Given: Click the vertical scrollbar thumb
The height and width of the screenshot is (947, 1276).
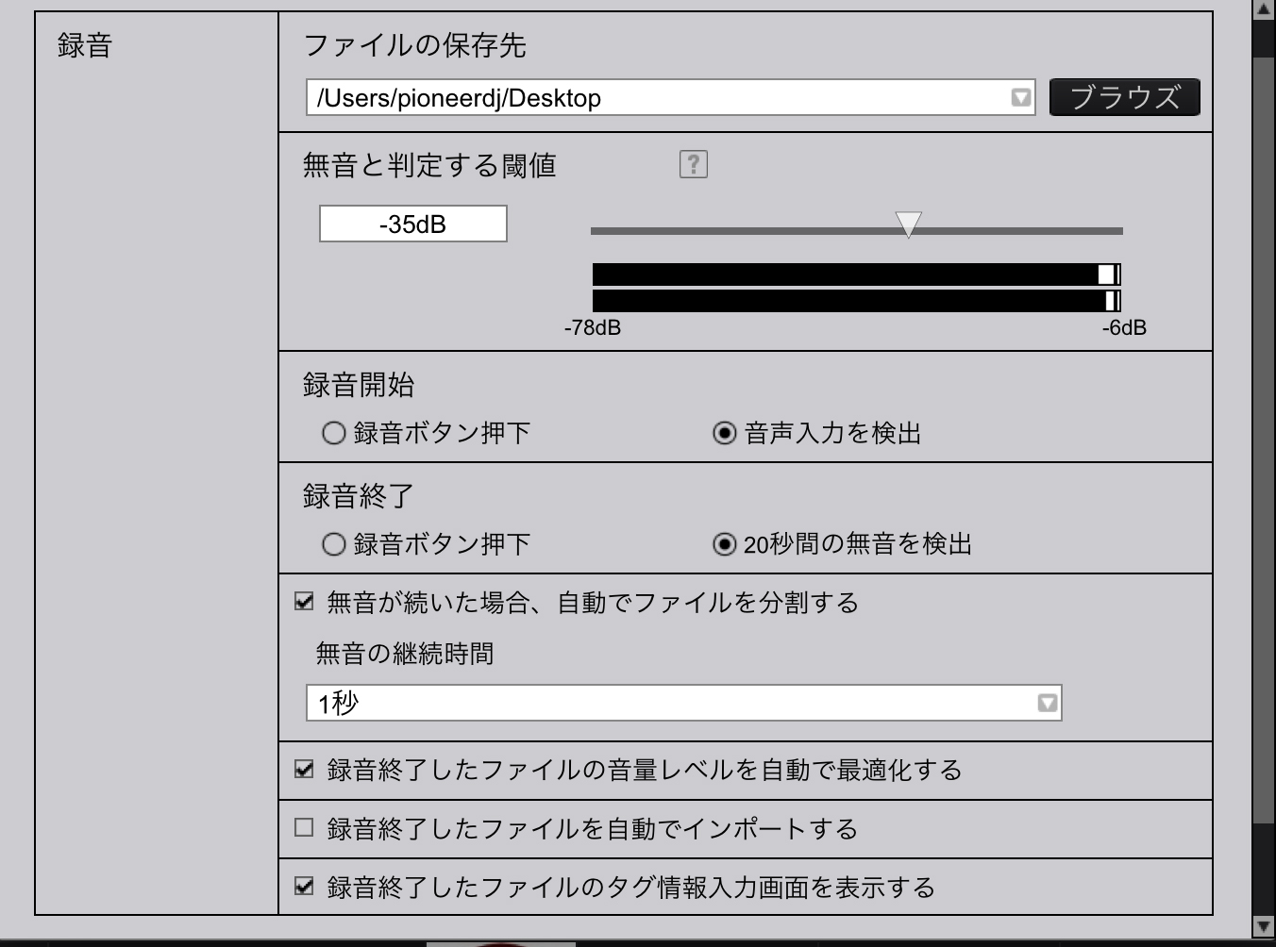Looking at the screenshot, I should coord(1264,424).
